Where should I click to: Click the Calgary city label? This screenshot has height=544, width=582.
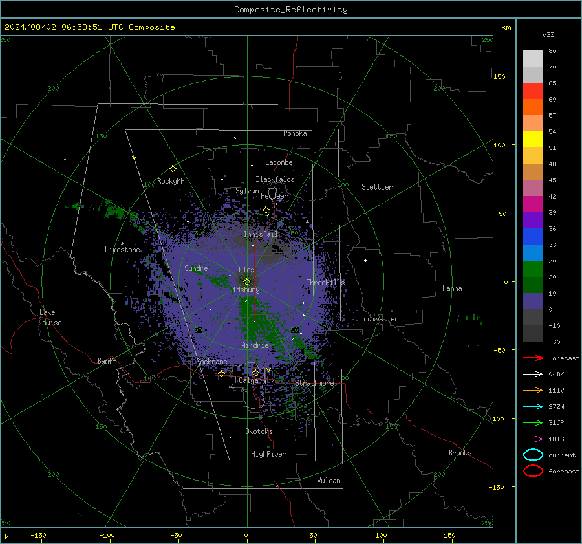tap(252, 380)
